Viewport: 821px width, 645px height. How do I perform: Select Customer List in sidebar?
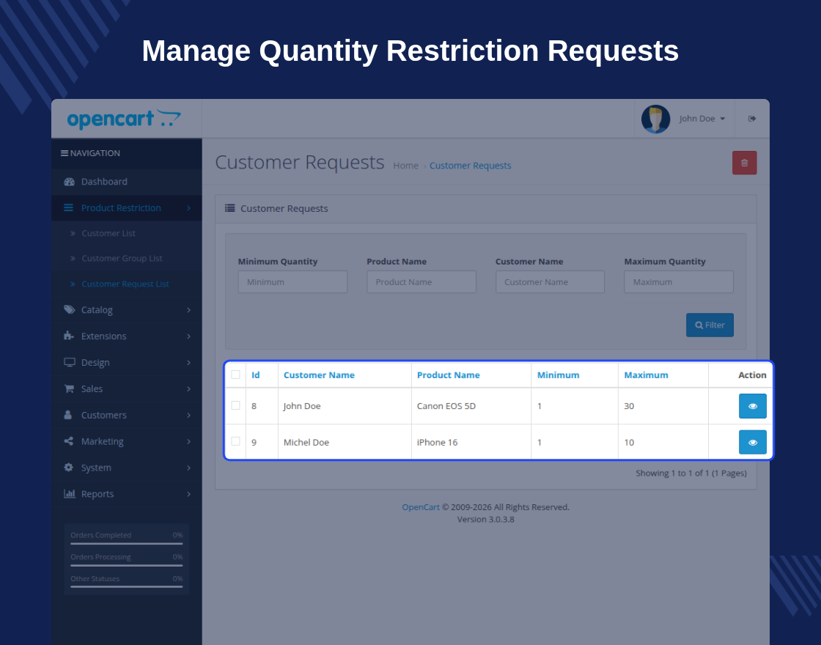(108, 234)
